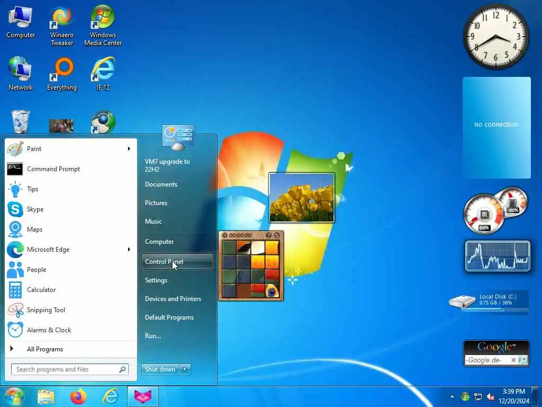Click the Shut down button
The width and height of the screenshot is (542, 407).
pos(160,369)
